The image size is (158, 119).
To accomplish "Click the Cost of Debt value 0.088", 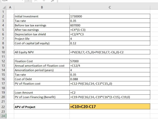I will (x=74, y=79).
